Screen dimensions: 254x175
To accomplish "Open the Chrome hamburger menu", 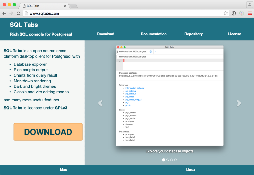I will [250, 13].
